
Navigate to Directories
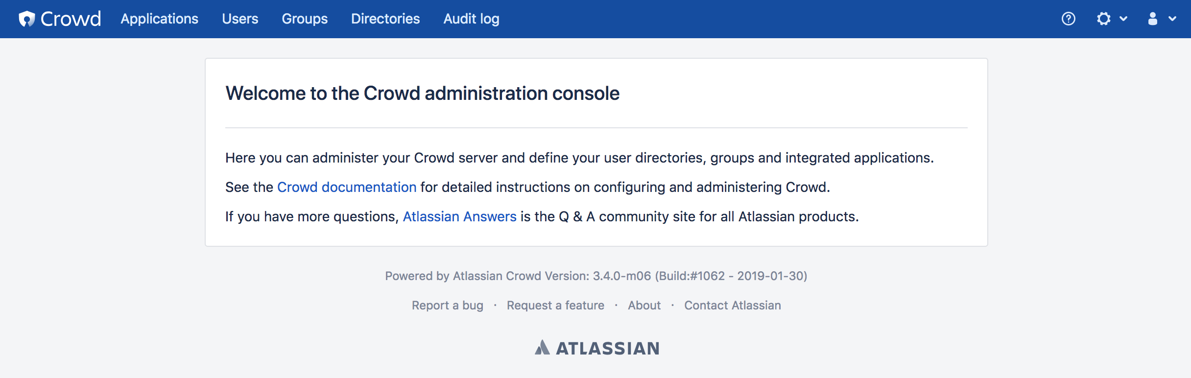pyautogui.click(x=385, y=19)
